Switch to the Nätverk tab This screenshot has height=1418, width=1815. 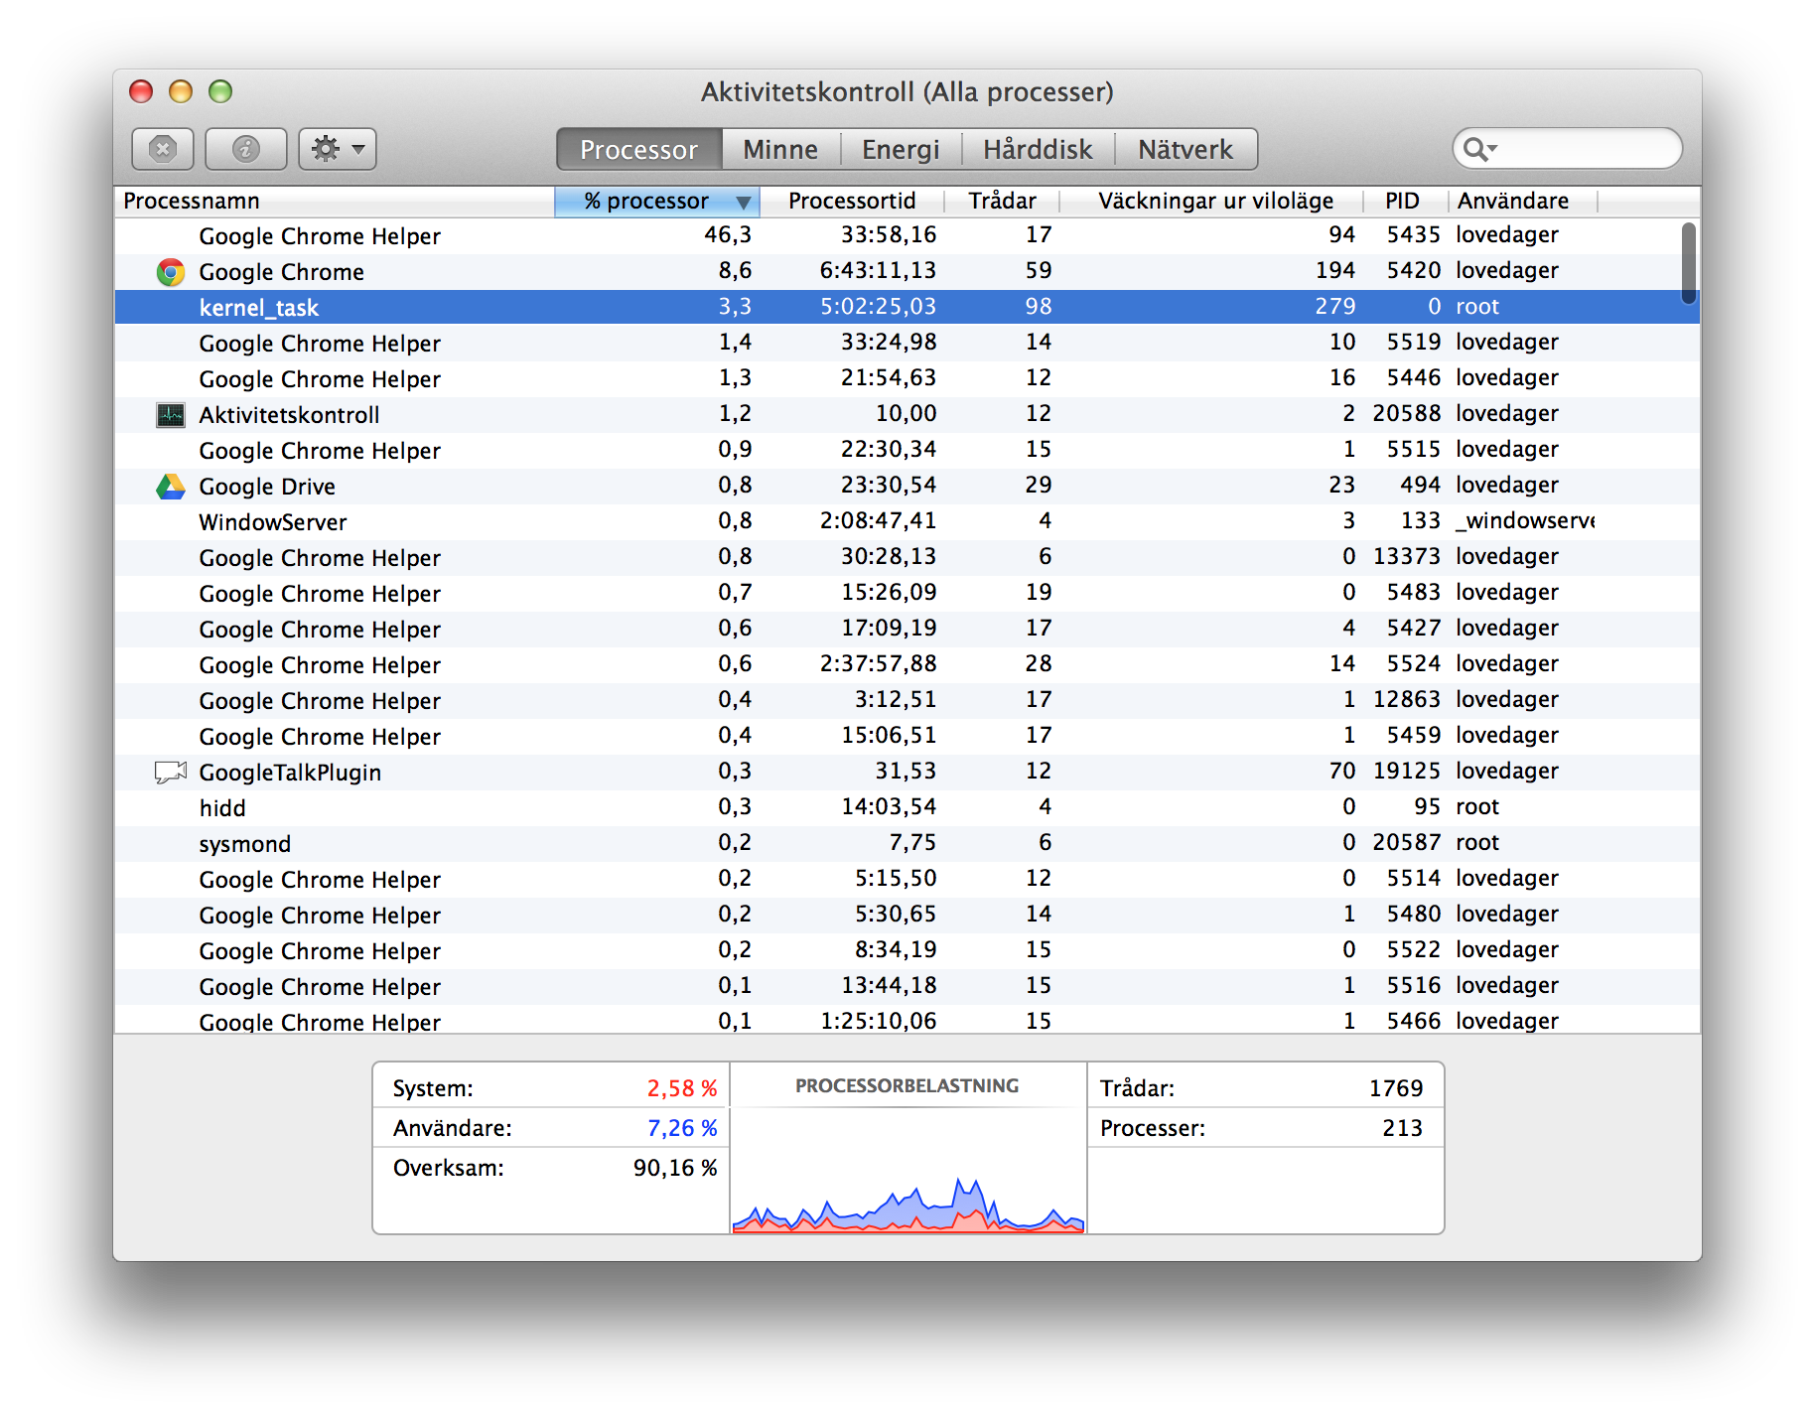[x=1186, y=149]
